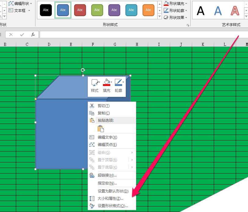Open 填充 fill in mini toolbar

(x=107, y=86)
